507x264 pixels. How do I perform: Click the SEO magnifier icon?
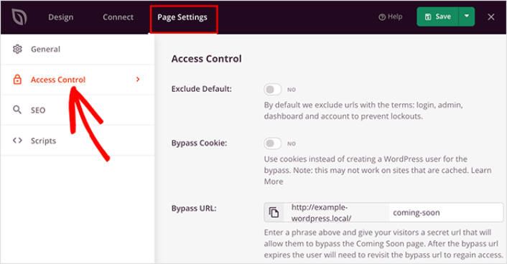tap(17, 110)
